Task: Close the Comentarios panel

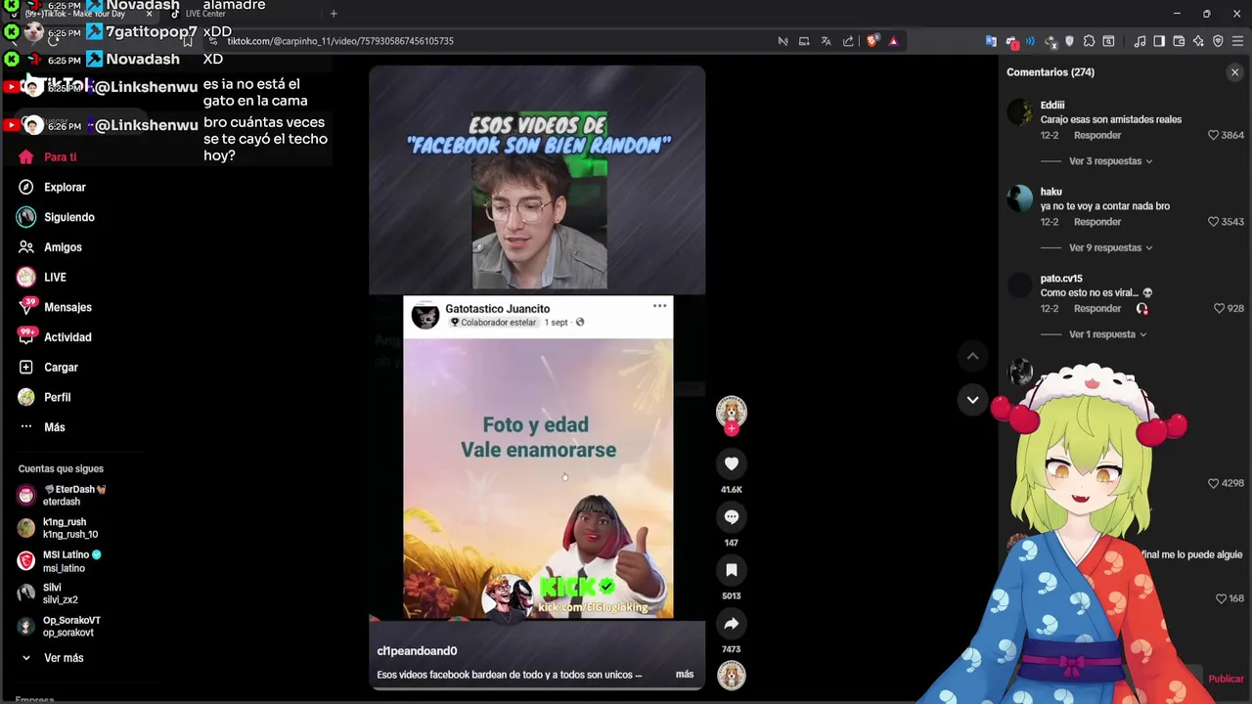Action: coord(1234,72)
